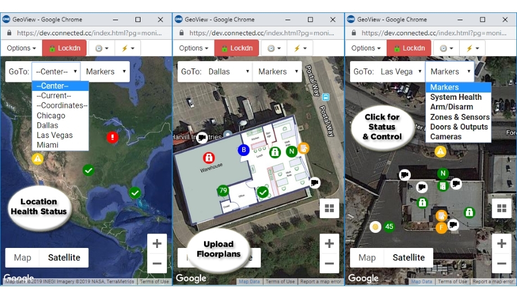Select --Current-- in GoTo list
Viewport: 517px width, 299px height.
[x=60, y=95]
